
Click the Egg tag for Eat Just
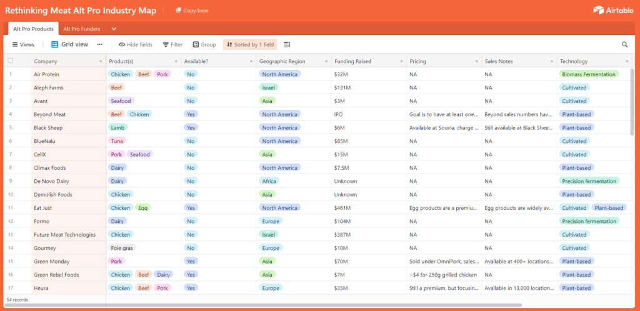[143, 208]
